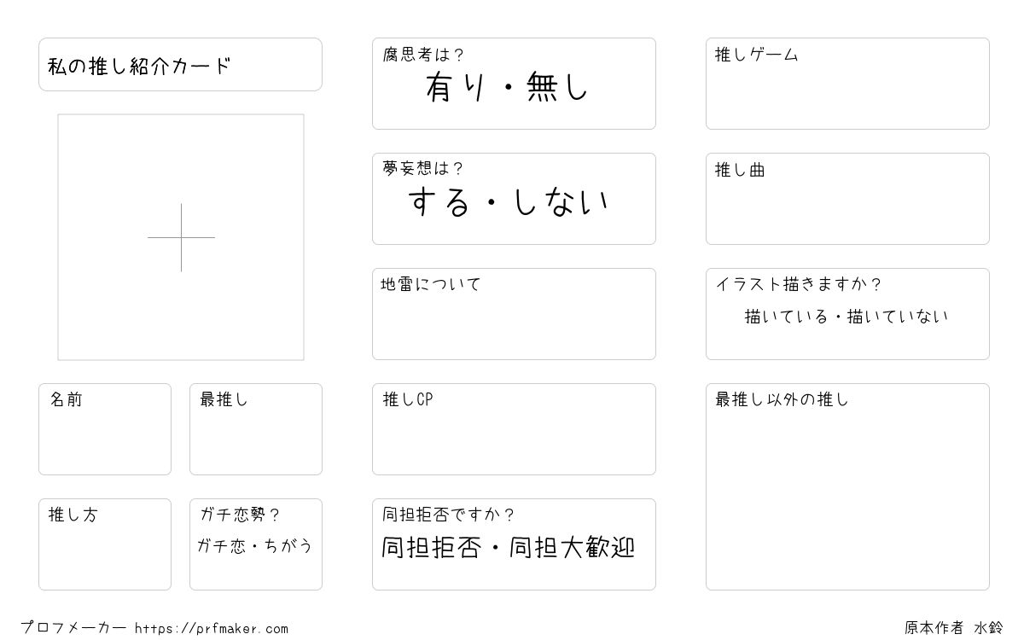Choose しない under 夢妄想は?

[561, 202]
